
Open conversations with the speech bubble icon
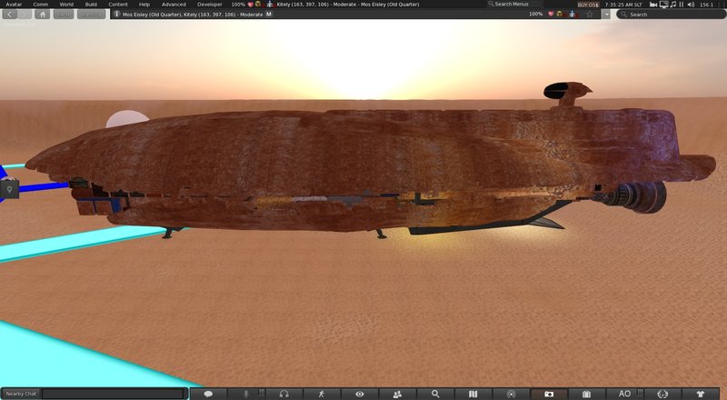coord(209,394)
